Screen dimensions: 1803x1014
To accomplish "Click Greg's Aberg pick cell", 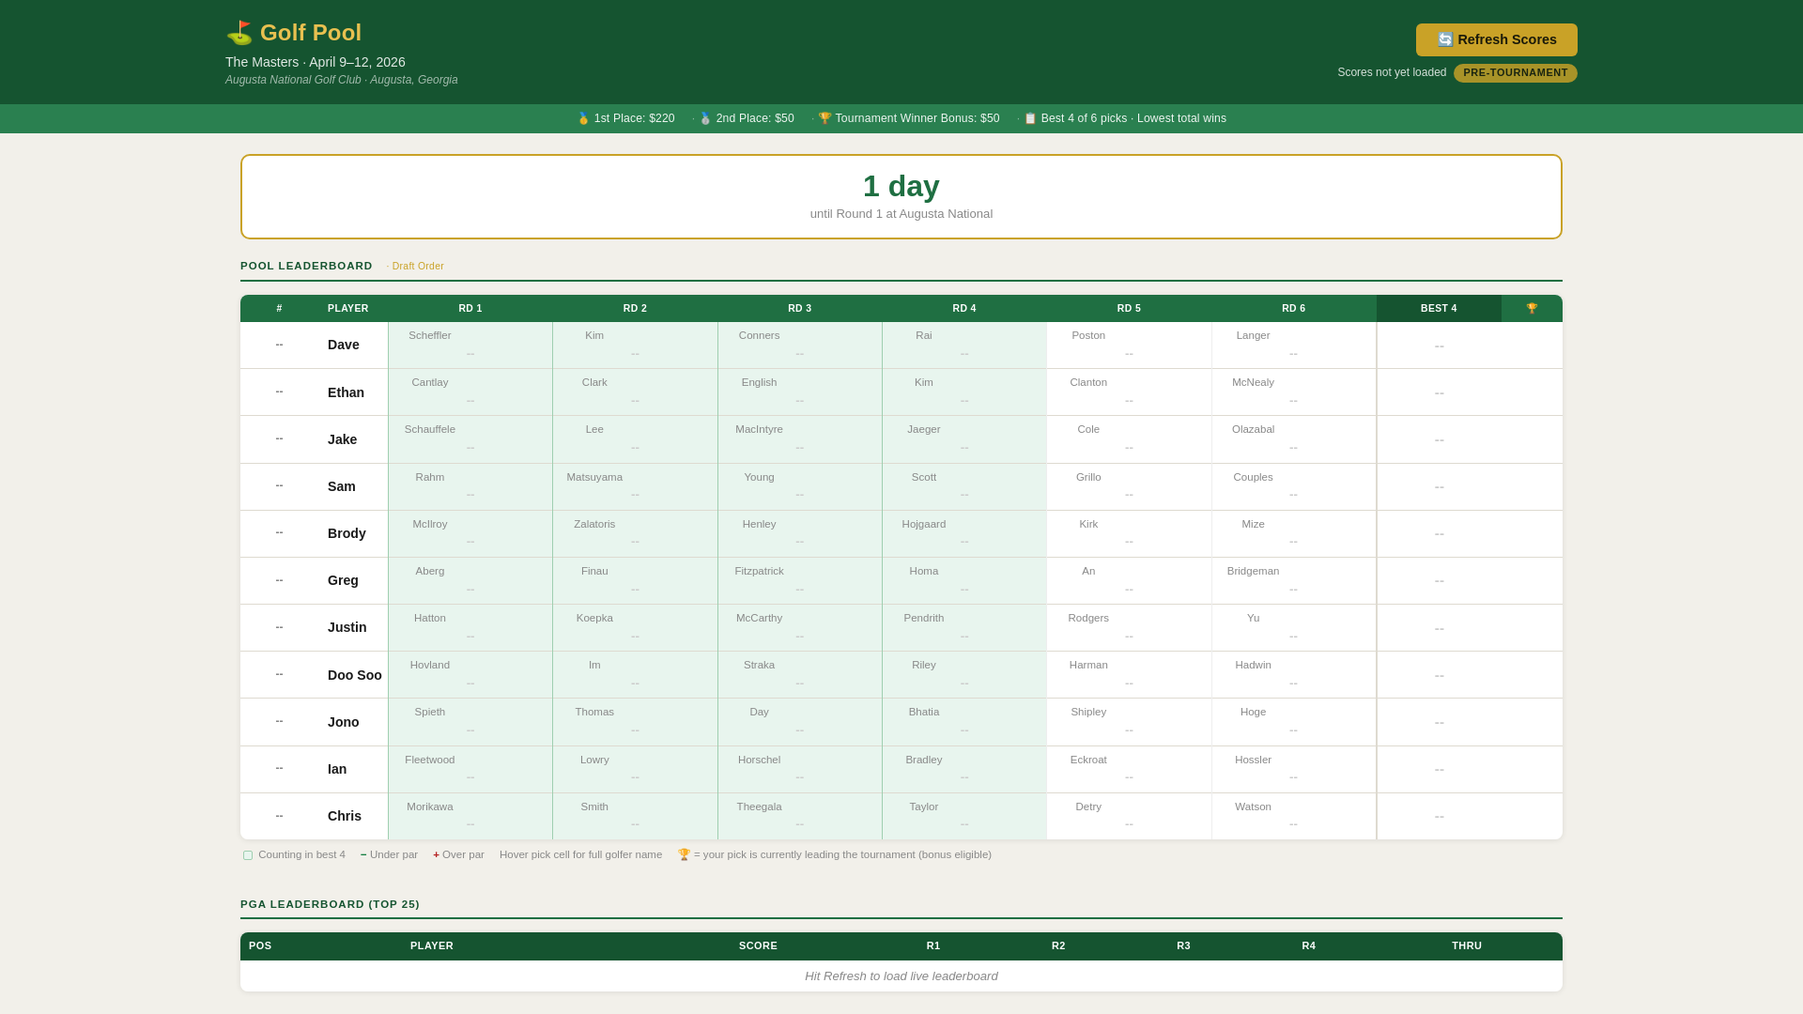I will coord(470,581).
